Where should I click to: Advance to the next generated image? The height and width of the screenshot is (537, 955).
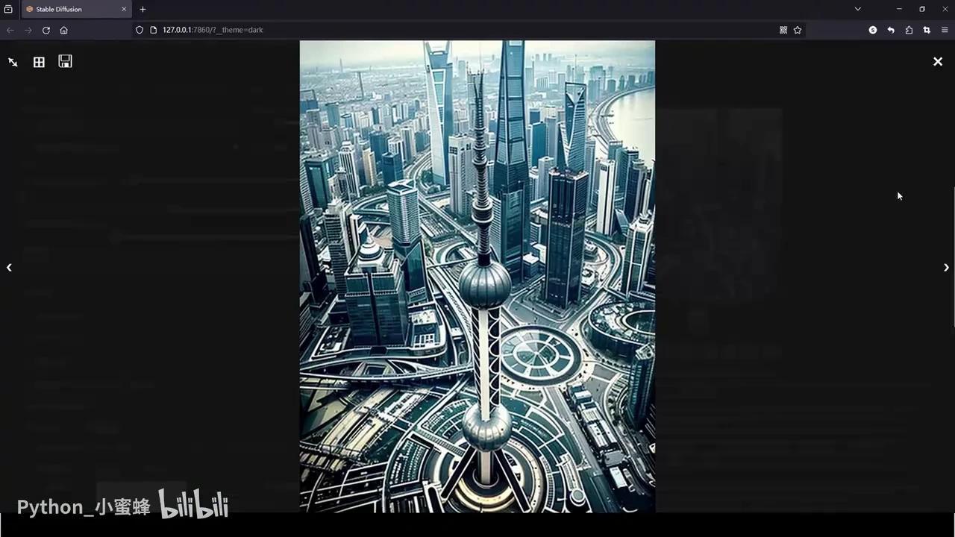point(946,267)
